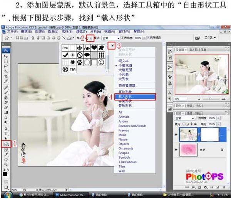Viewport: 231px width, 199px height.
Task: Open the shape picker flyout menu arrow
Action: 112,45
